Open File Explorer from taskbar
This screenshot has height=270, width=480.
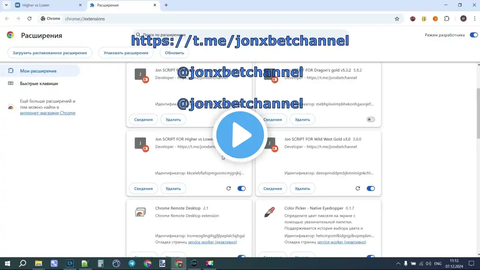[38, 264]
